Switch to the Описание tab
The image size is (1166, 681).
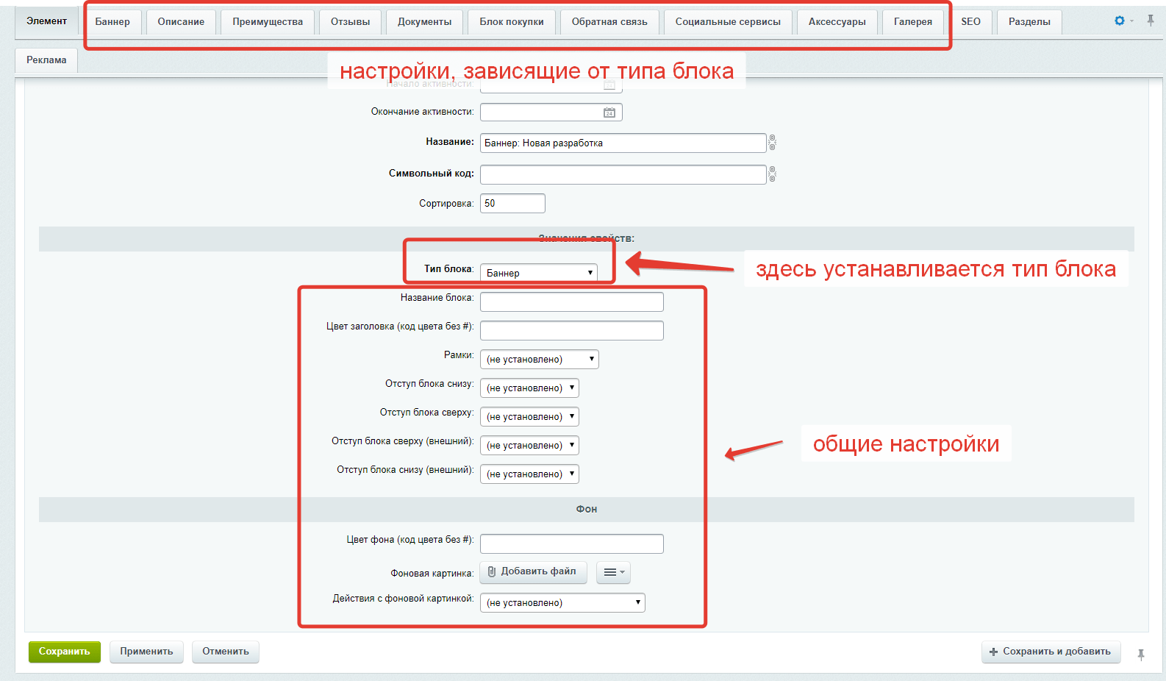[x=181, y=22]
